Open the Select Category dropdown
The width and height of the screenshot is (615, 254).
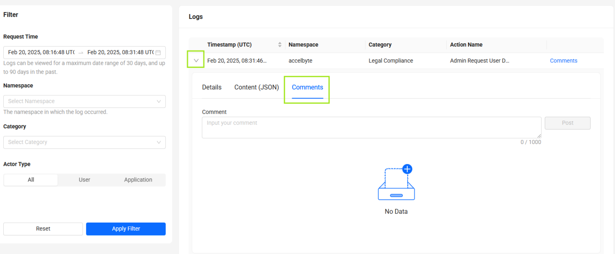[84, 142]
